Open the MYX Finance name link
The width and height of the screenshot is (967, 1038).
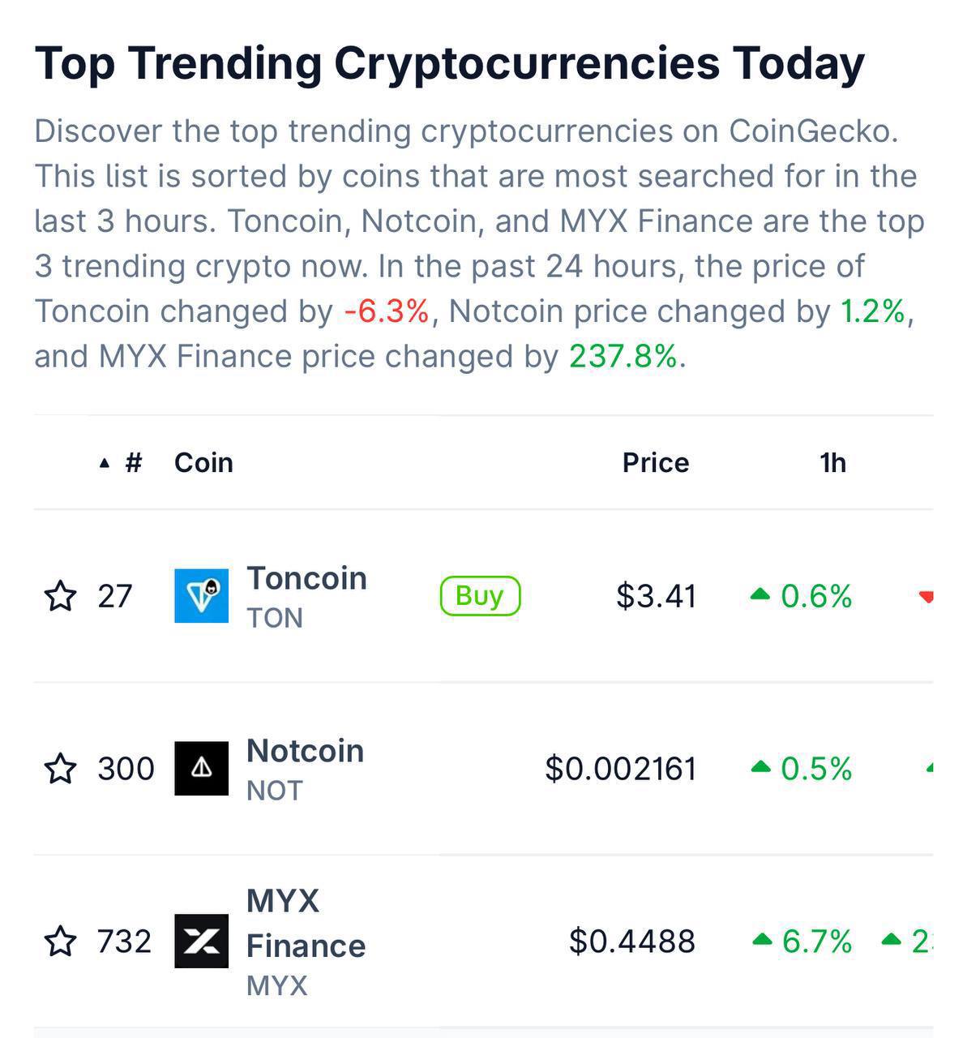(x=306, y=924)
